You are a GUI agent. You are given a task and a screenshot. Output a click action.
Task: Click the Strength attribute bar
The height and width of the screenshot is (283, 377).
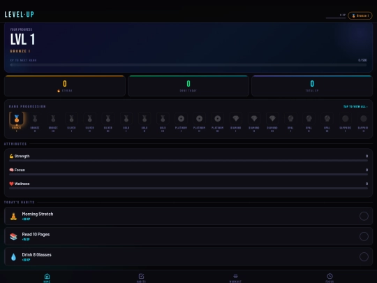tap(188, 161)
